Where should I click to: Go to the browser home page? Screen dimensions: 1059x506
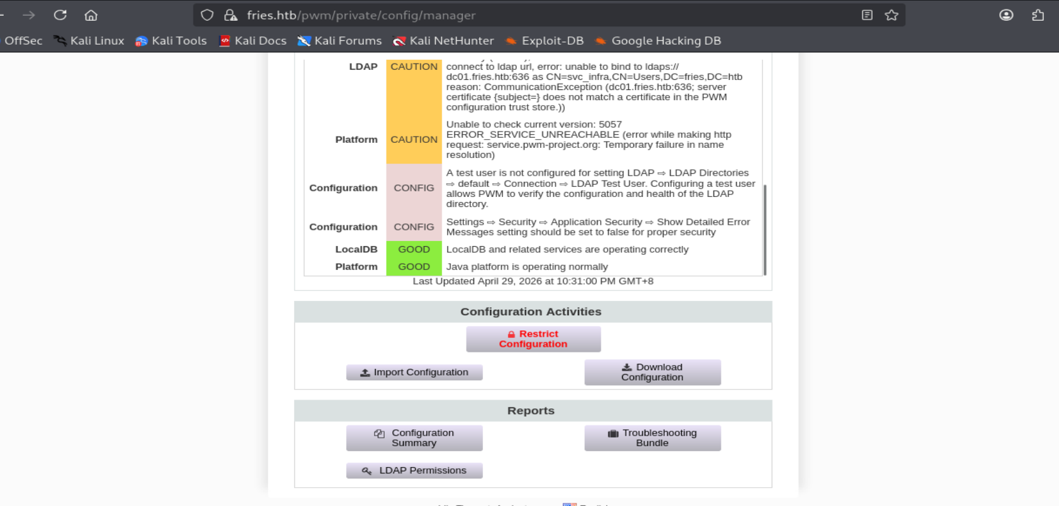(91, 15)
